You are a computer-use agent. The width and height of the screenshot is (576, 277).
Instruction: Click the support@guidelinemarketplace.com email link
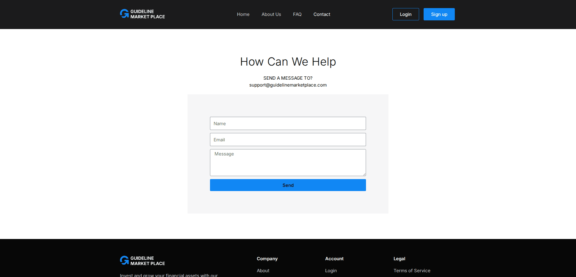[288, 85]
